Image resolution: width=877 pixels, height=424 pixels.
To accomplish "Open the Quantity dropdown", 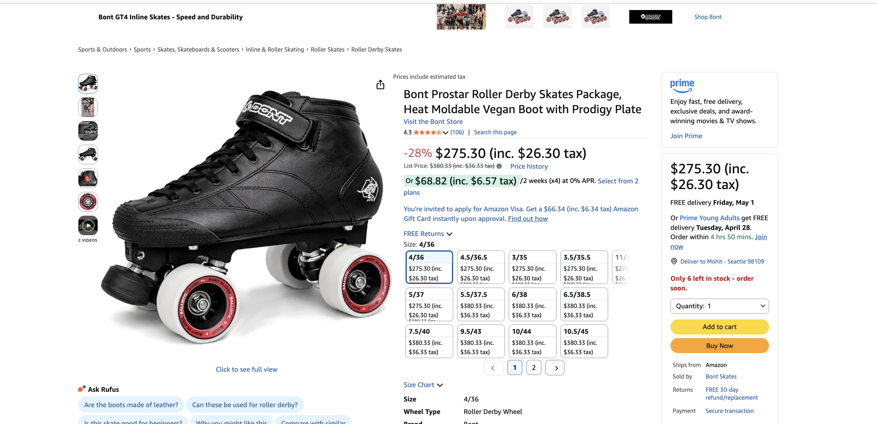I will [x=719, y=306].
